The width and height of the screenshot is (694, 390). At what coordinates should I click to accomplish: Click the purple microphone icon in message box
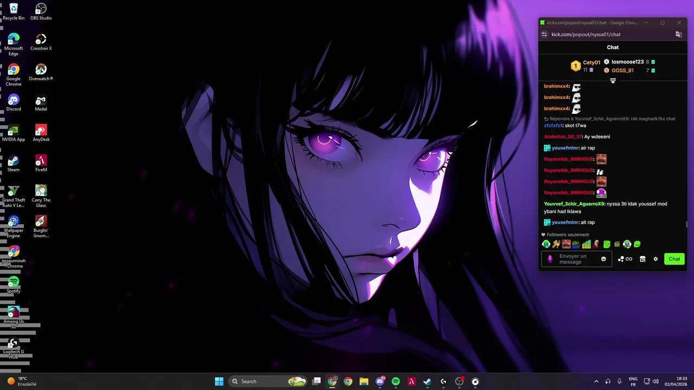click(550, 259)
